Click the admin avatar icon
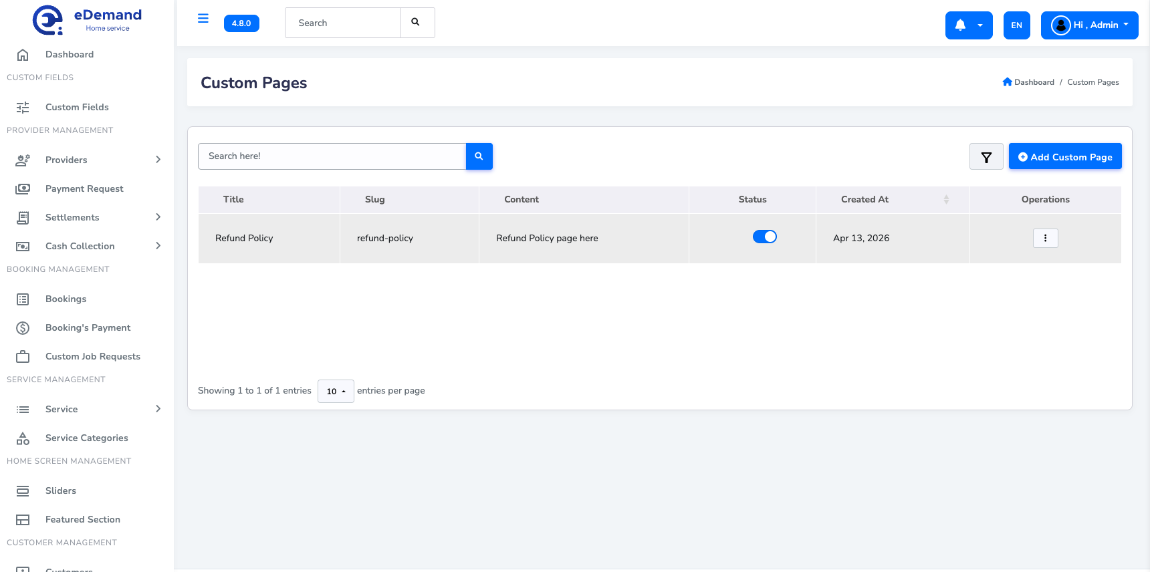 tap(1060, 25)
